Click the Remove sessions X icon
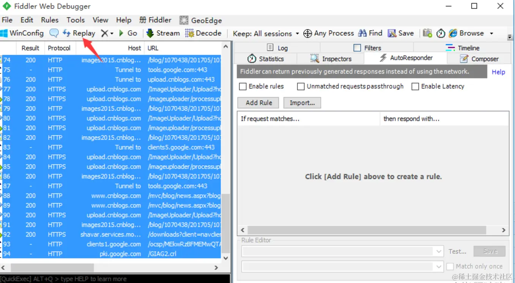515x283 pixels. pyautogui.click(x=105, y=33)
